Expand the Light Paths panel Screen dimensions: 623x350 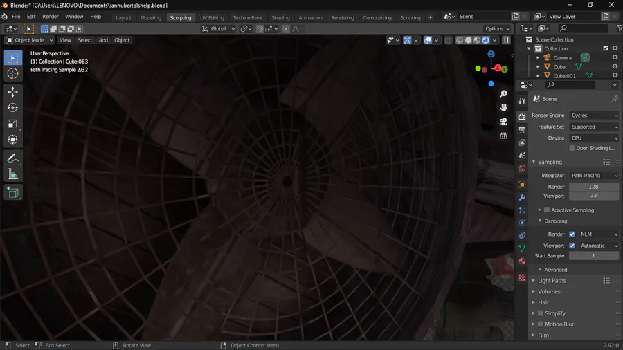pos(552,281)
